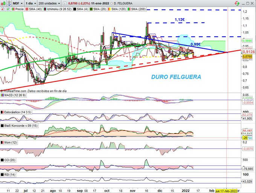Image resolution: width=256 pixels, height=193 pixels.
Task: Open the '200 unidades' dropdown
Action: pos(49,3)
